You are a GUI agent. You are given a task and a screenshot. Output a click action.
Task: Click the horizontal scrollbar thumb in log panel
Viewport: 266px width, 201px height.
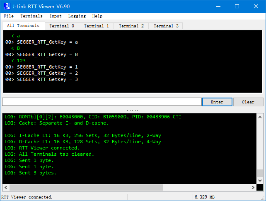(x=86, y=187)
